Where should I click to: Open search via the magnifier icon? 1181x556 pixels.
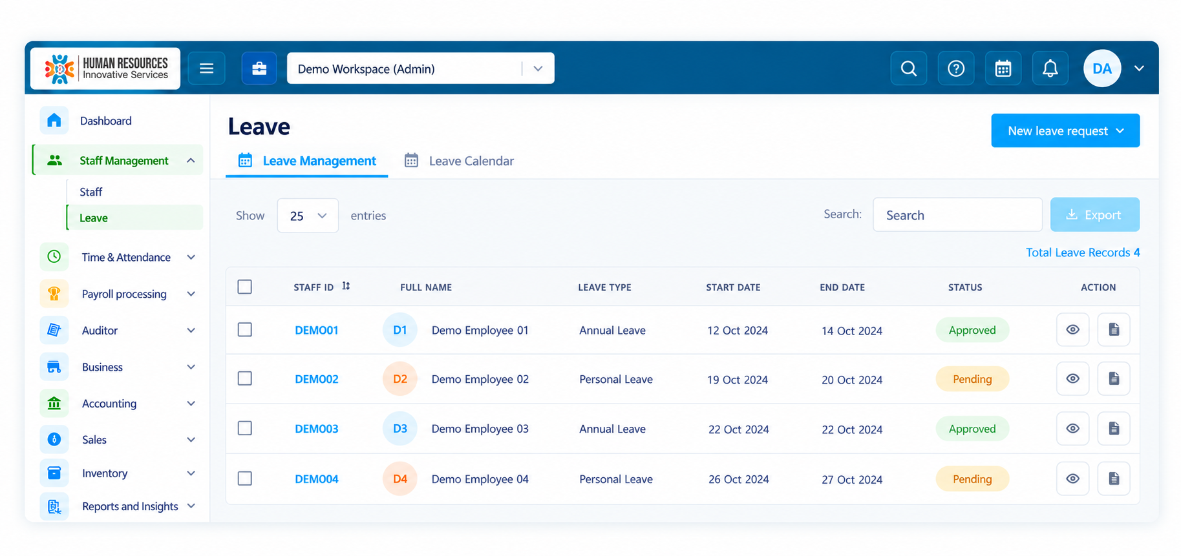point(909,68)
